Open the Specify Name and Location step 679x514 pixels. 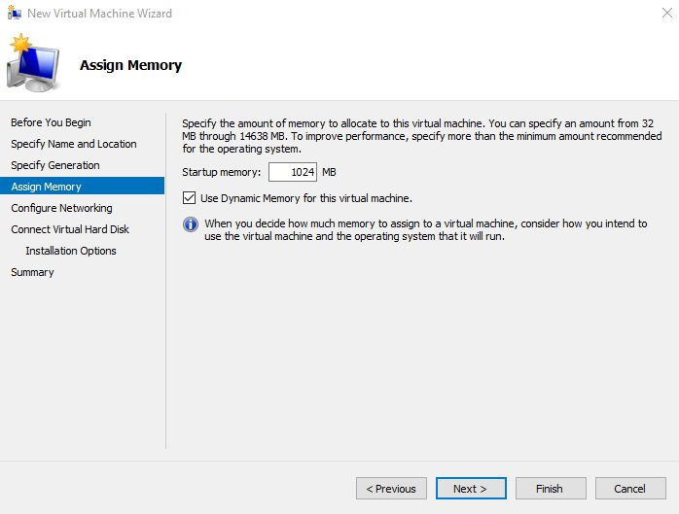click(74, 144)
